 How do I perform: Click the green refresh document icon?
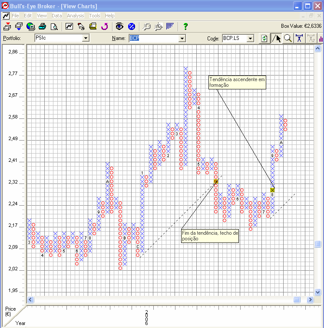click(x=264, y=38)
